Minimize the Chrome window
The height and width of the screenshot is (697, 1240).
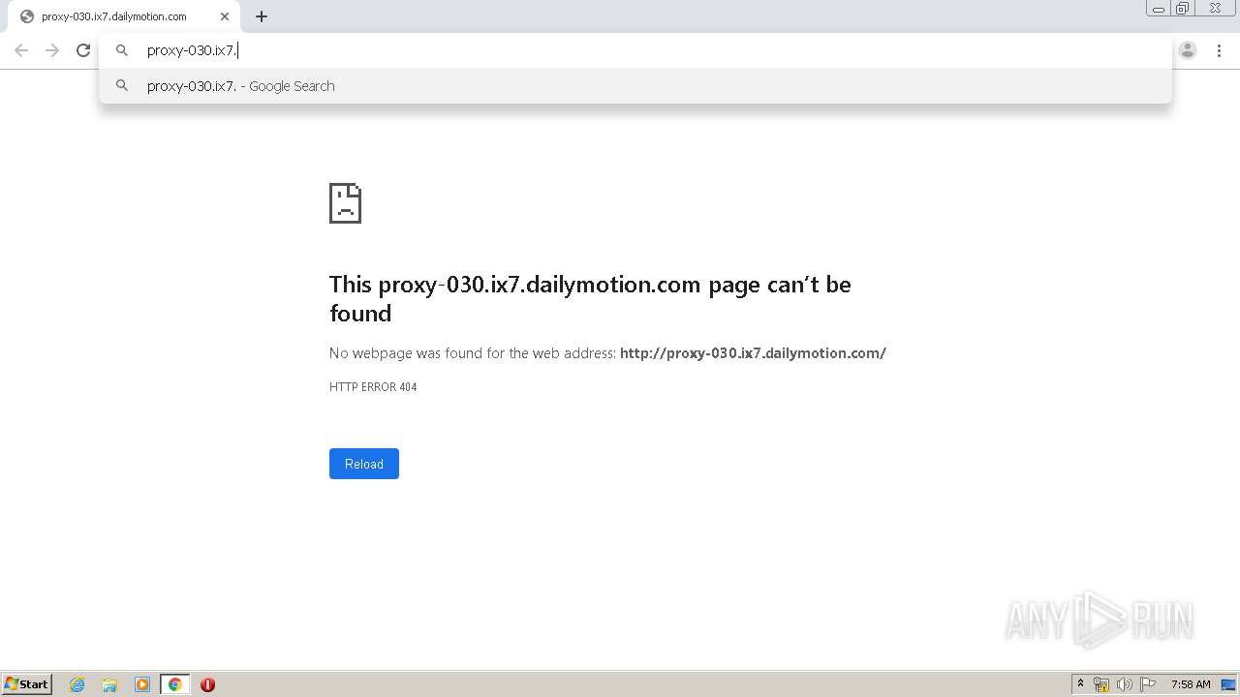click(1158, 9)
